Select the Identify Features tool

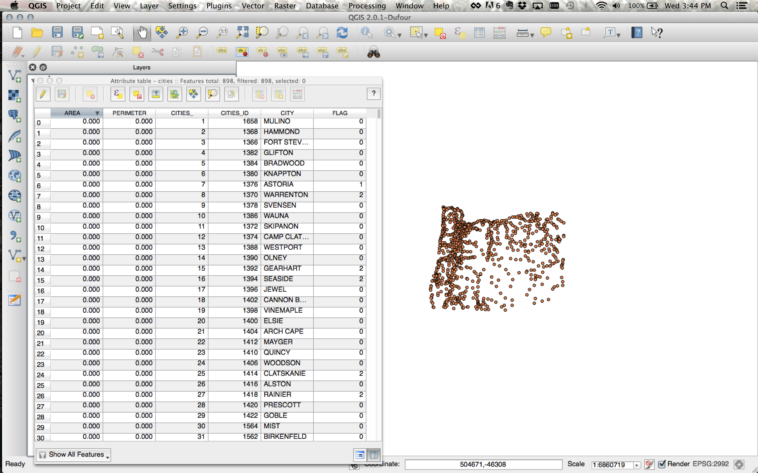pyautogui.click(x=367, y=33)
